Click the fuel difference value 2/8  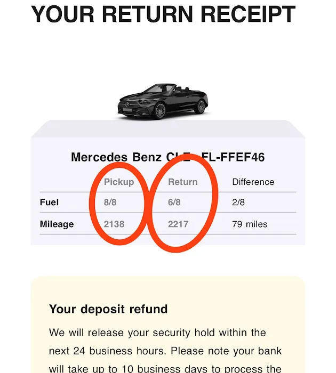(238, 202)
